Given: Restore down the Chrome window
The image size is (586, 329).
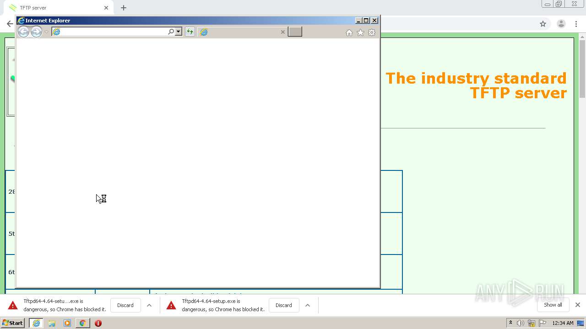Looking at the screenshot, I should tap(559, 4).
